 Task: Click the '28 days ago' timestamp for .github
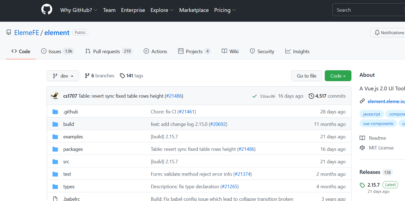point(333,111)
